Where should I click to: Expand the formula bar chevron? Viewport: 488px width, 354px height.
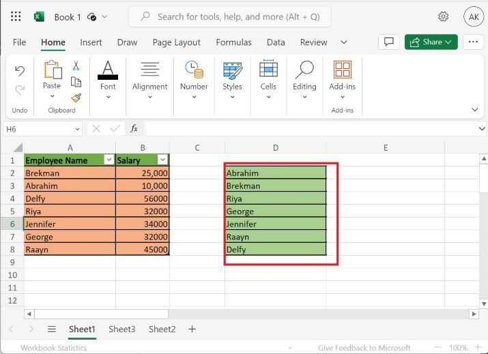coord(482,128)
